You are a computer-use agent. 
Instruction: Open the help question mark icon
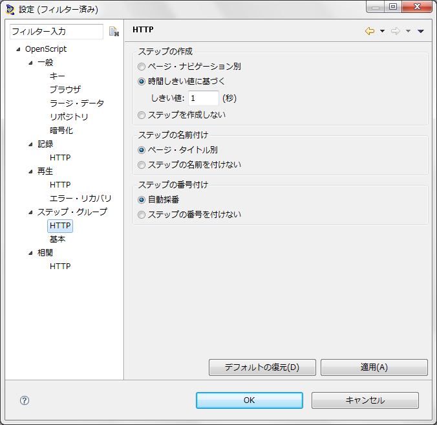click(25, 400)
